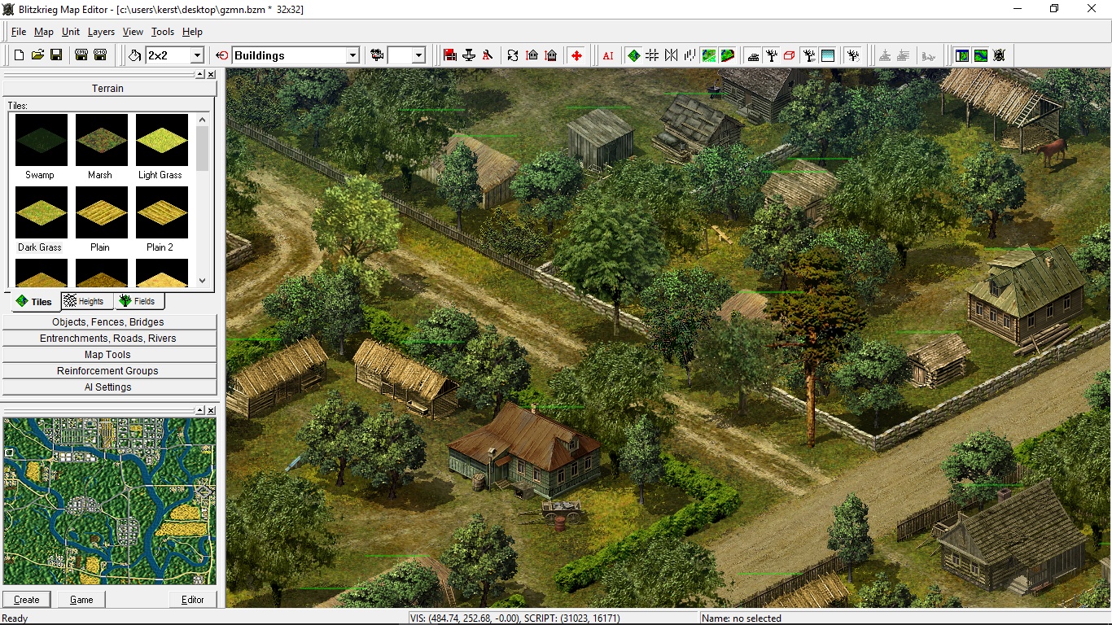Toggle the tree with shadow icon

click(809, 55)
